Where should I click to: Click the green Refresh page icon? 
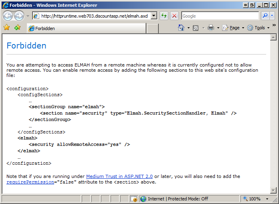[164, 16]
